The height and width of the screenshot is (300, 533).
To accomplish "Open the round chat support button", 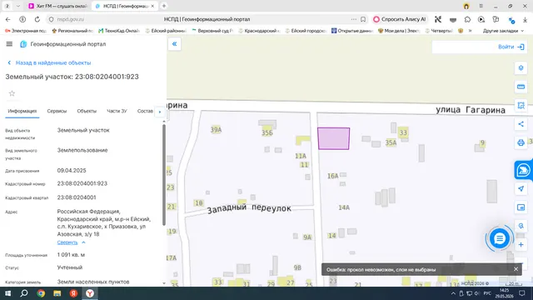I will pyautogui.click(x=500, y=238).
